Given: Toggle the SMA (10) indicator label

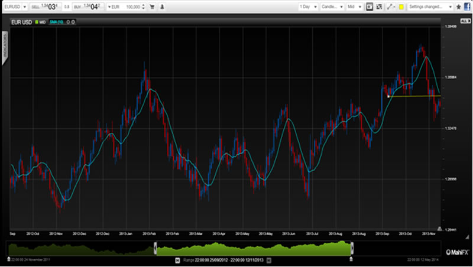Looking at the screenshot, I should 57,22.
